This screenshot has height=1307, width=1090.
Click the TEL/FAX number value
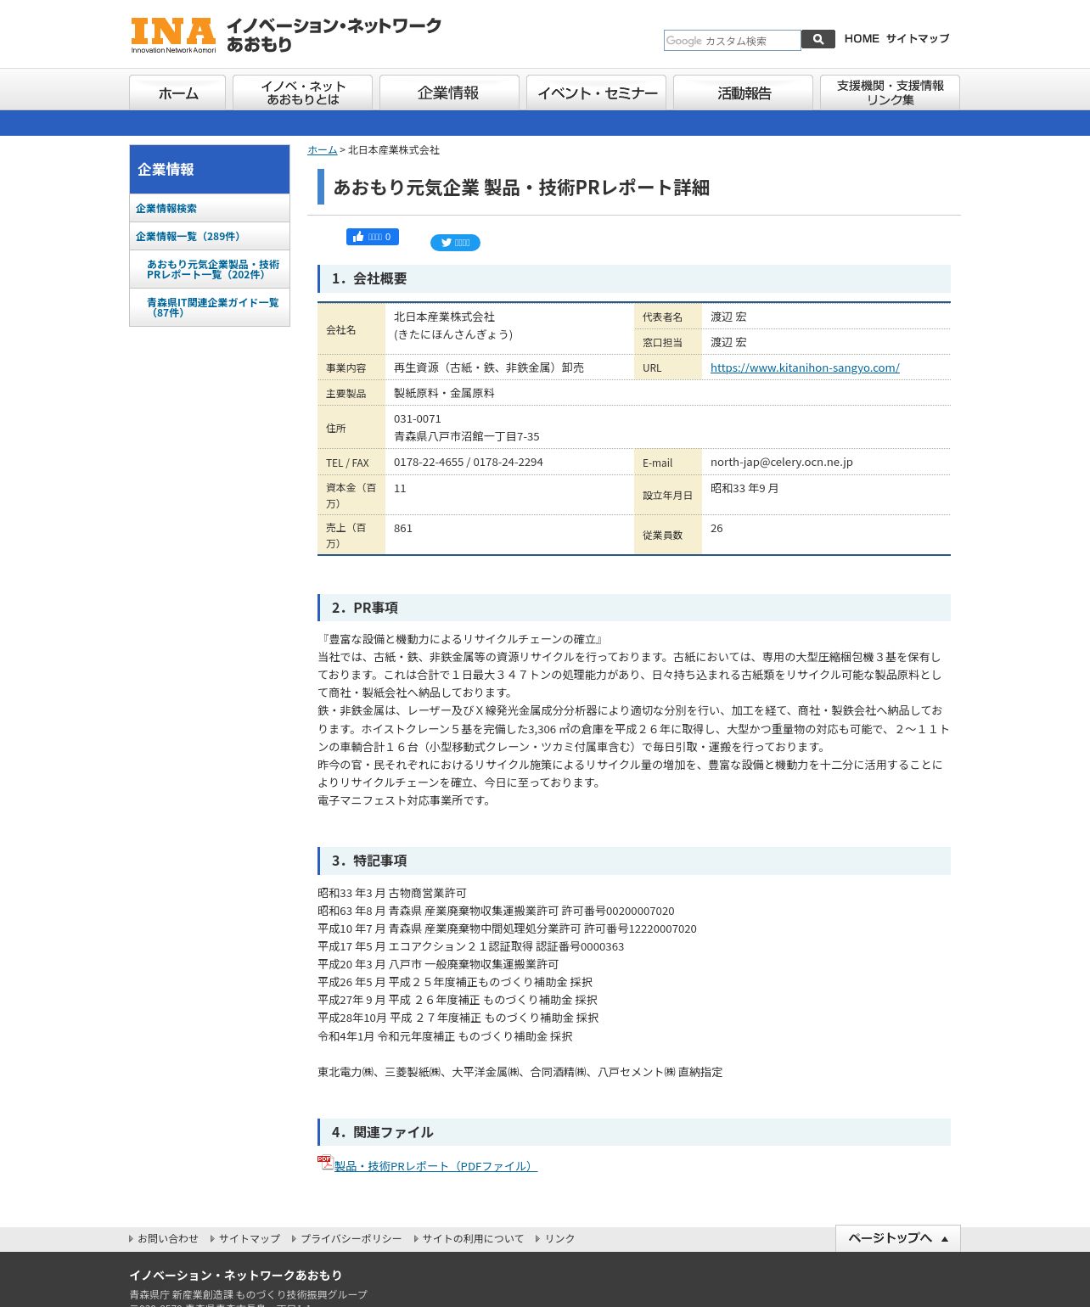tap(469, 462)
